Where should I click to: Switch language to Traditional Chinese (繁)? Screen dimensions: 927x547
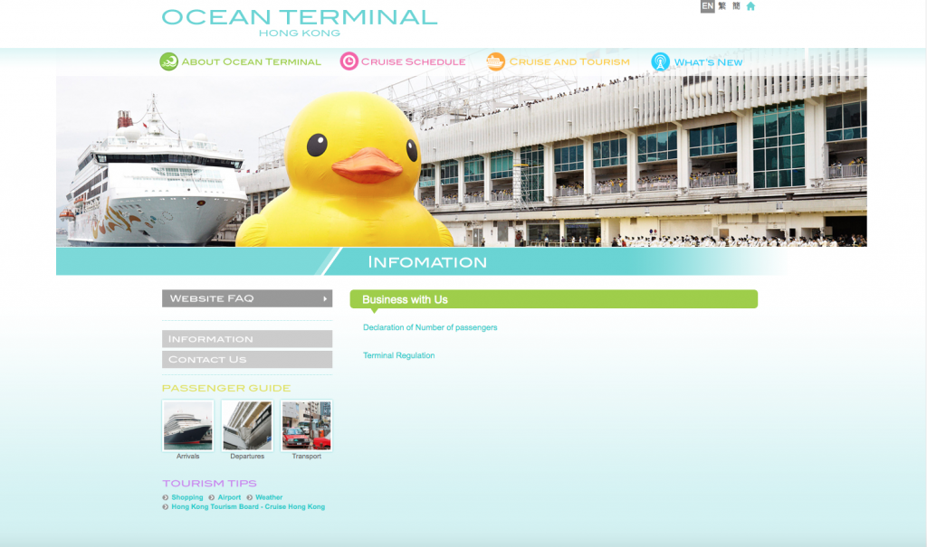tap(722, 6)
